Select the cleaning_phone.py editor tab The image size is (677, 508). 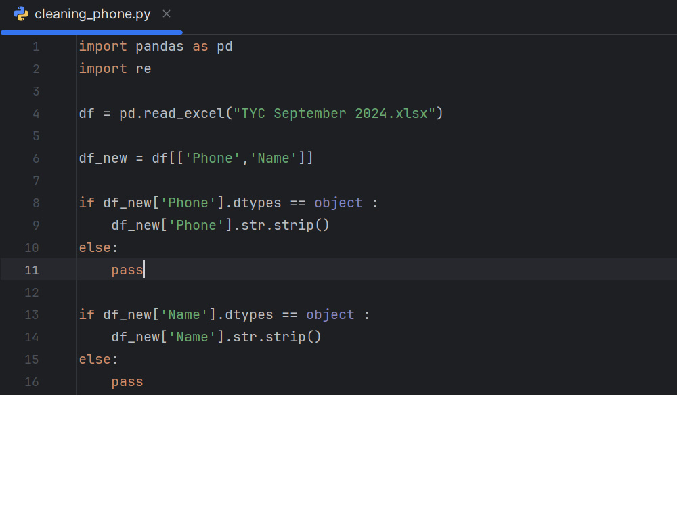(92, 14)
